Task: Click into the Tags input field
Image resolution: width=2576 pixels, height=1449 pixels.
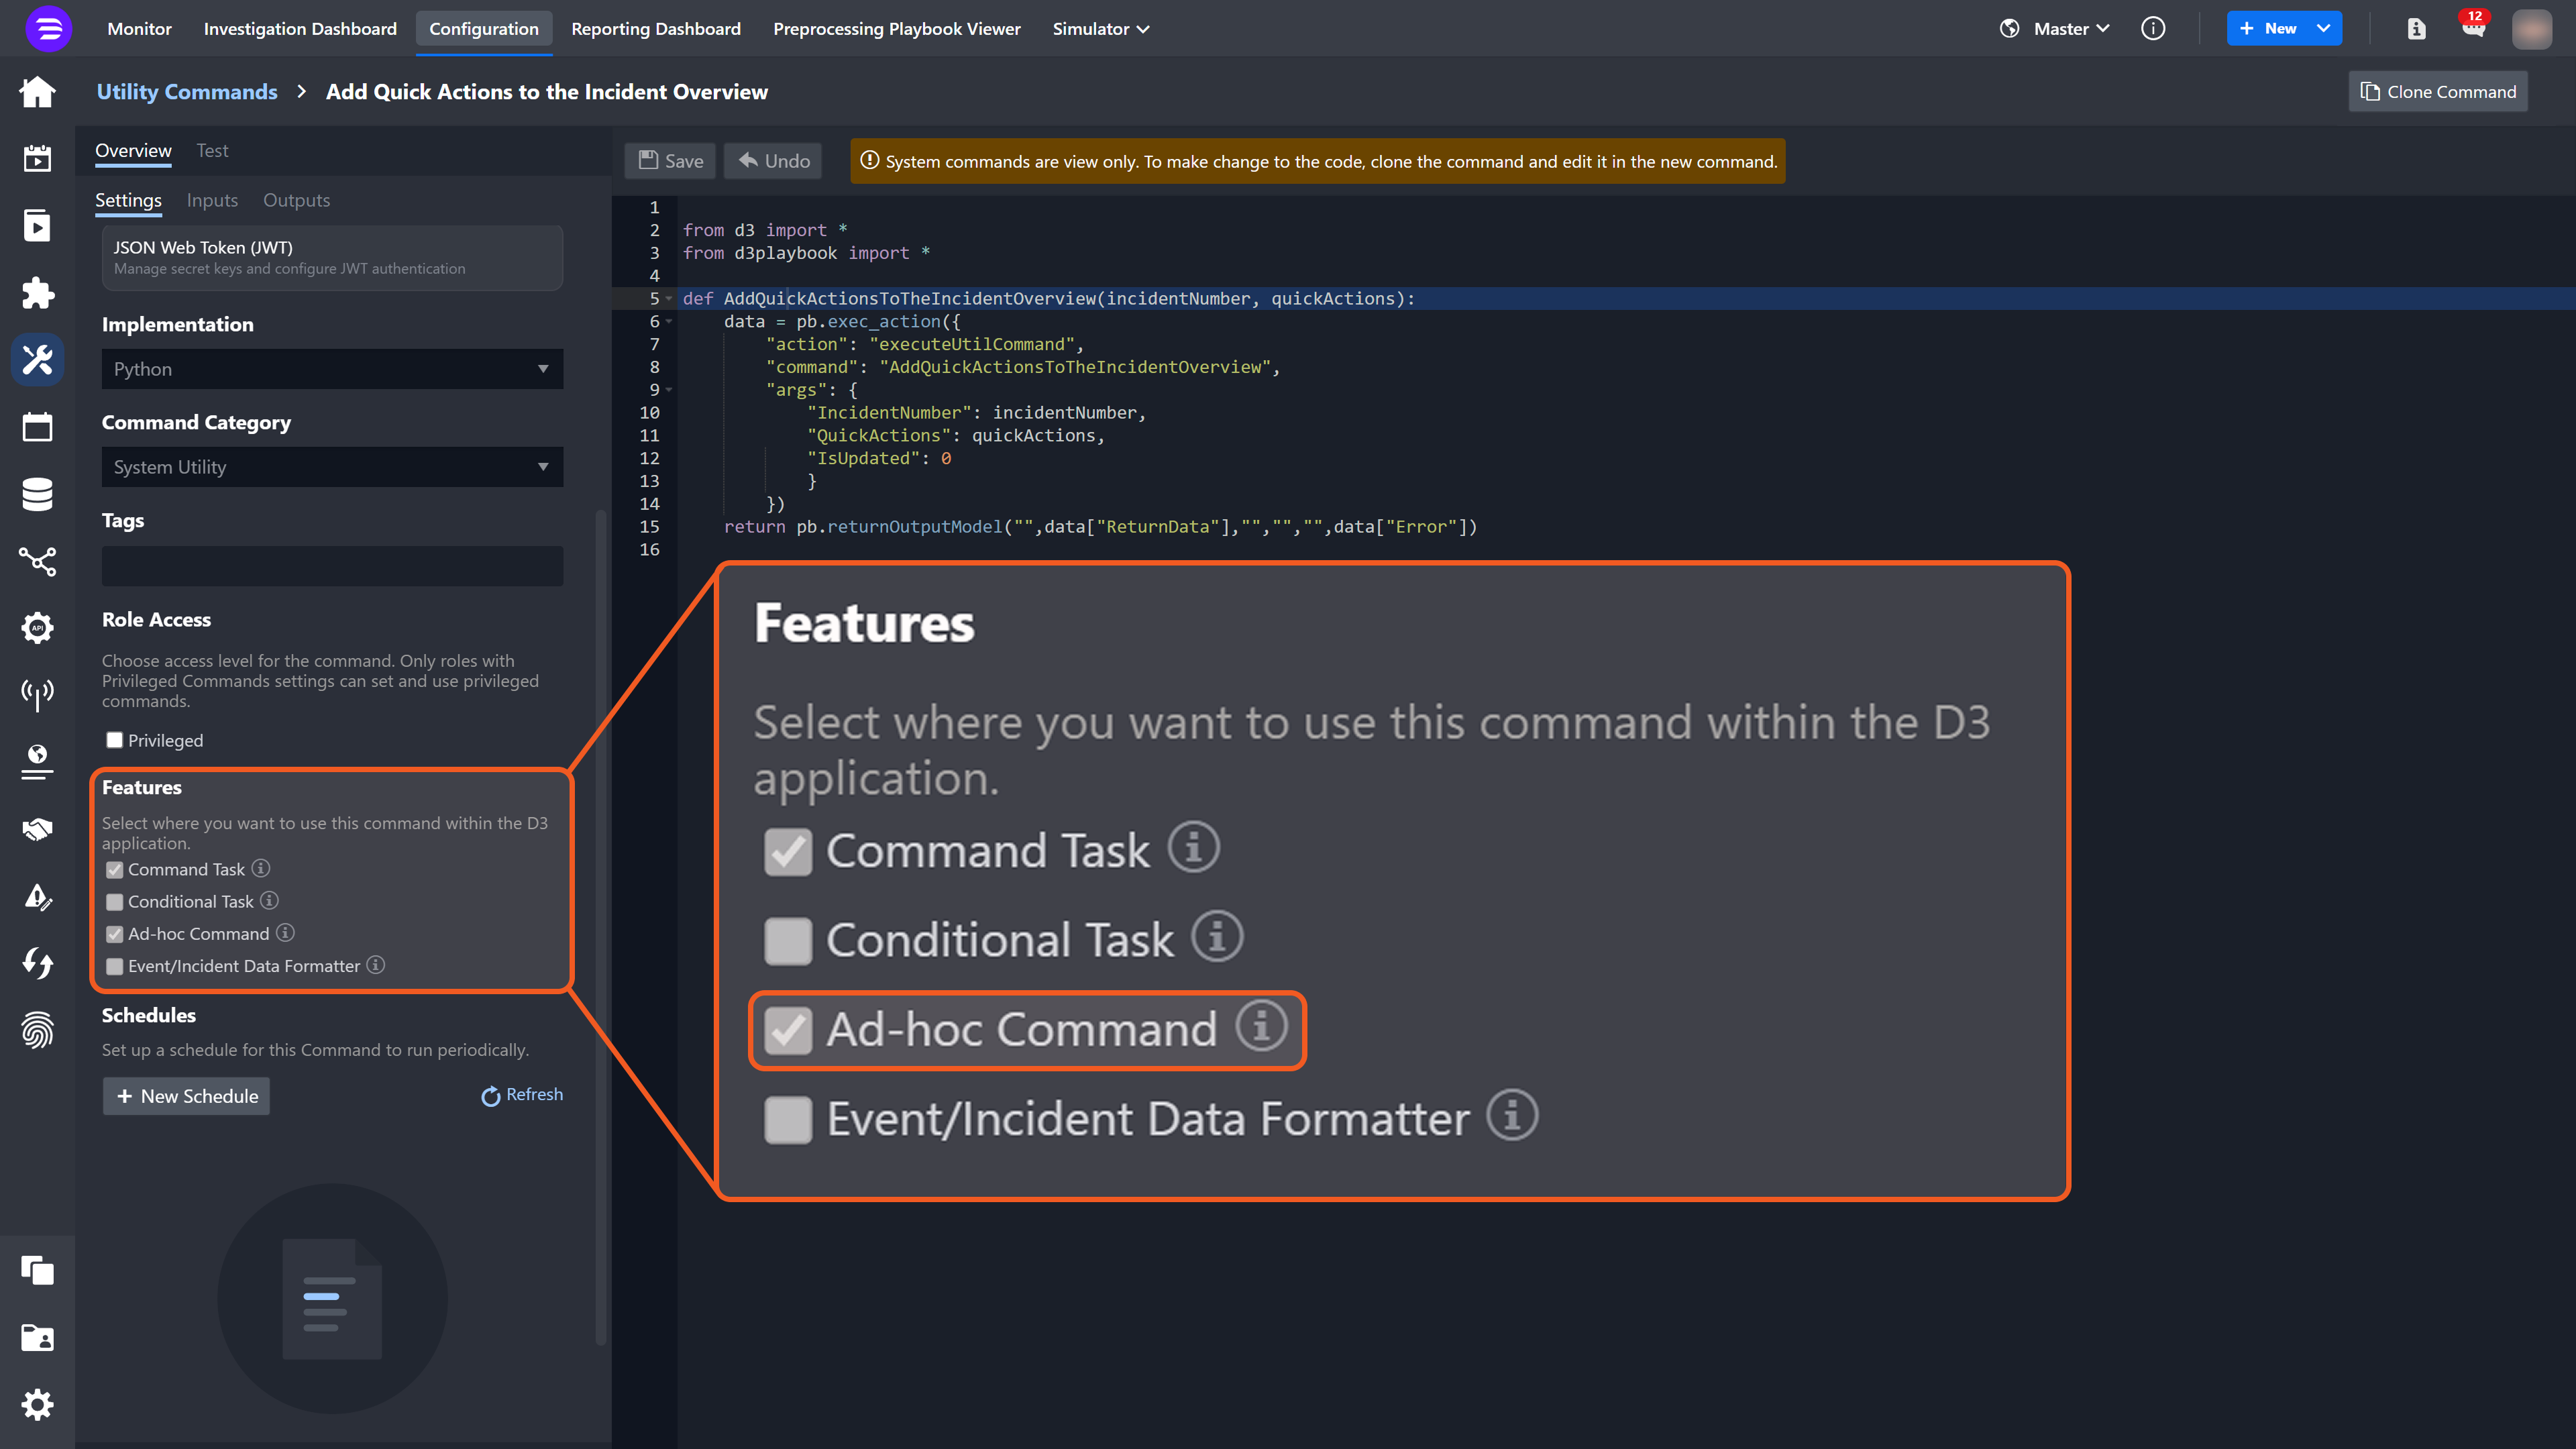Action: [332, 566]
